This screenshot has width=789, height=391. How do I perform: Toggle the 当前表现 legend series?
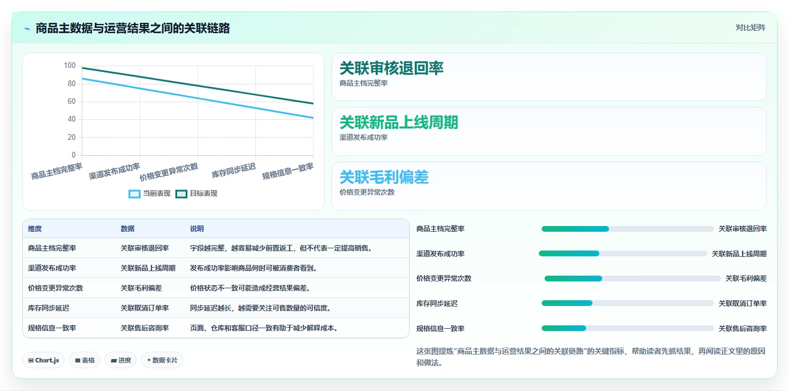pyautogui.click(x=150, y=194)
